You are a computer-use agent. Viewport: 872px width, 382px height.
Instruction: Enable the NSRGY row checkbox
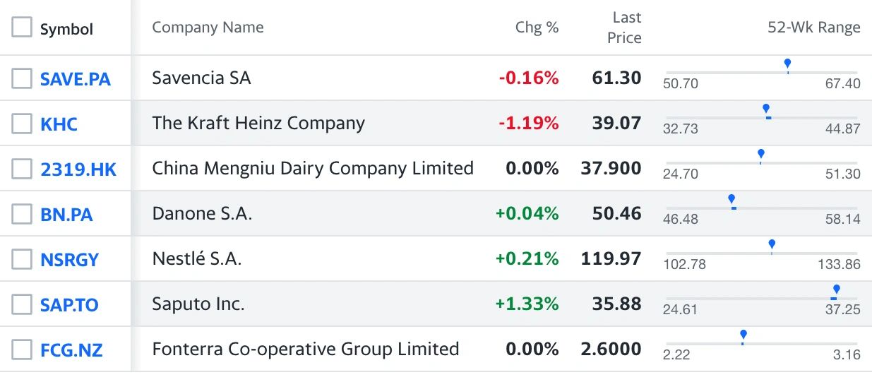pyautogui.click(x=22, y=259)
